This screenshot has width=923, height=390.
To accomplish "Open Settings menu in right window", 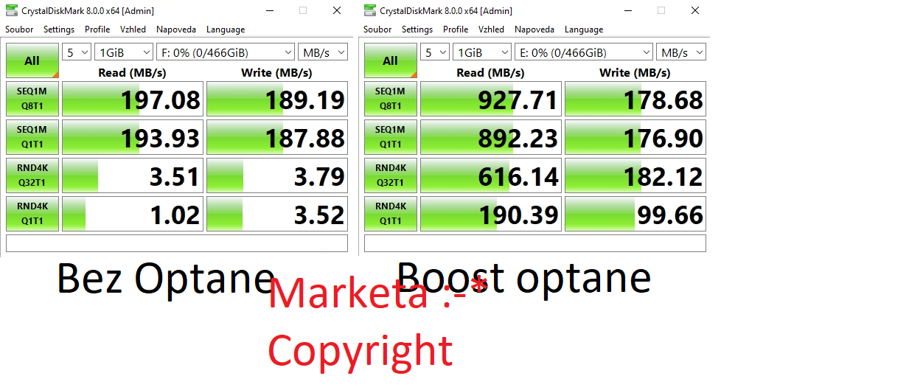I will [417, 29].
